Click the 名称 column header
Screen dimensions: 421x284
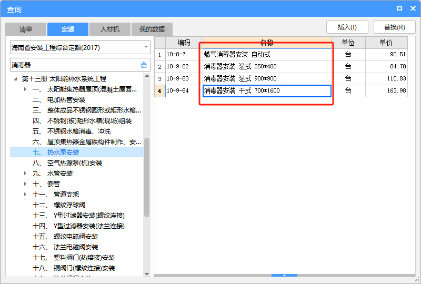(267, 43)
